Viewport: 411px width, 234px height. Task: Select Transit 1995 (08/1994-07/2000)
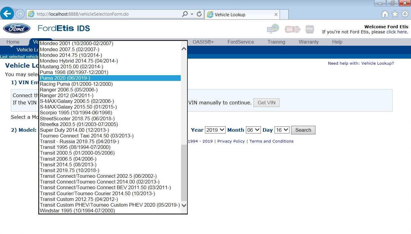(x=110, y=147)
